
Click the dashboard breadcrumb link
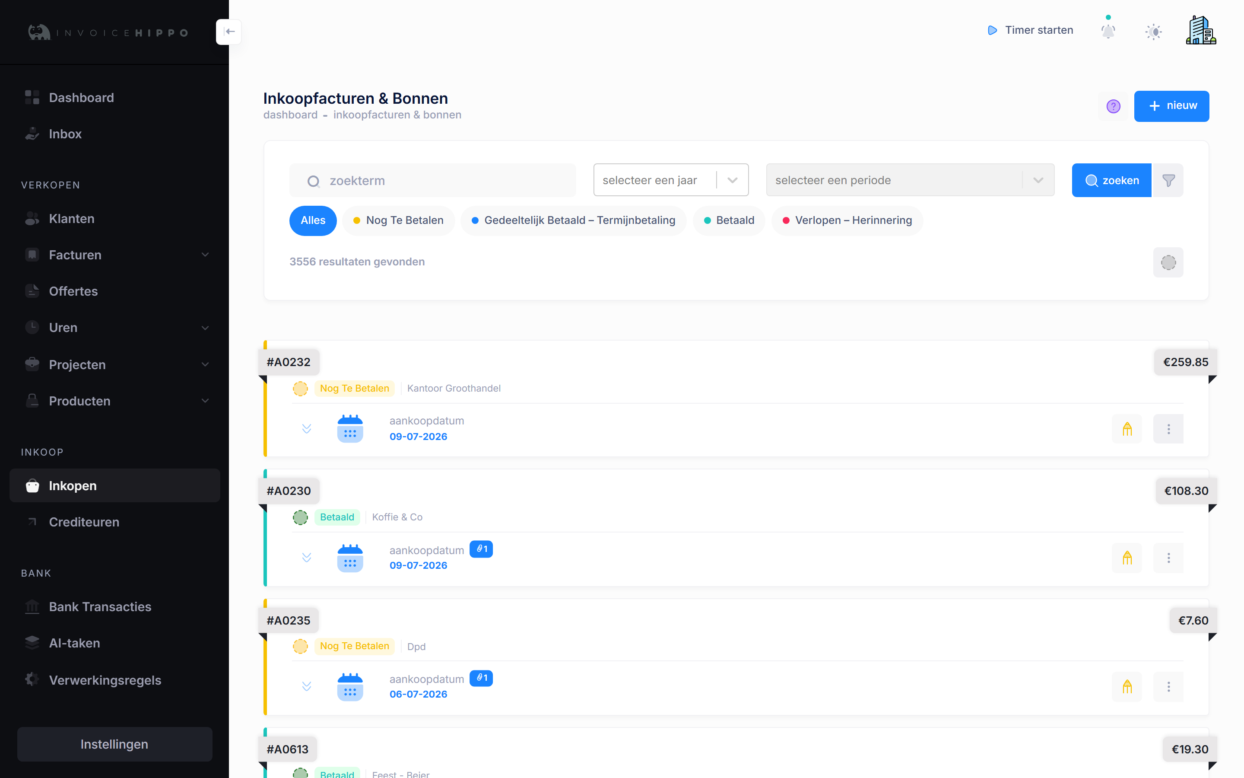(290, 115)
